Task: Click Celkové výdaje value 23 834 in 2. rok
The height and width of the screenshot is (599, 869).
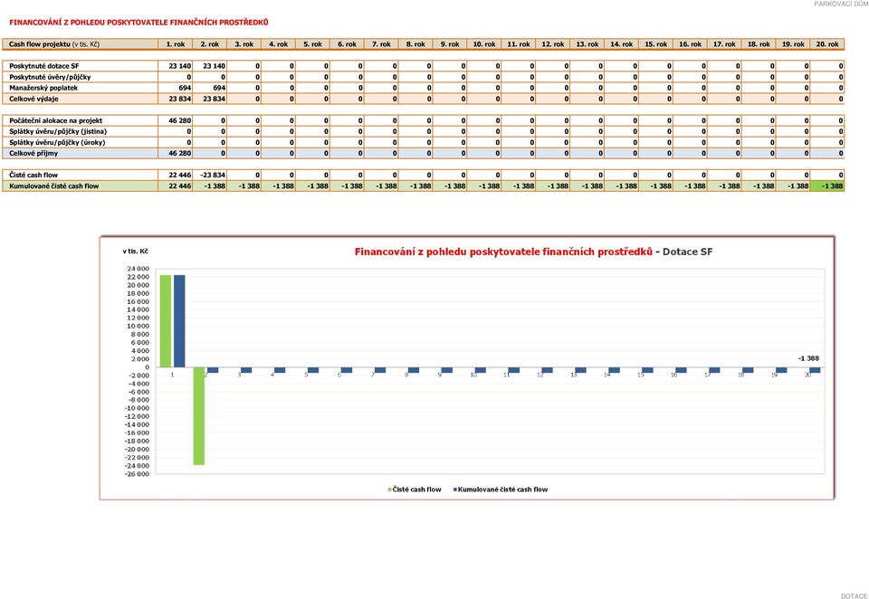Action: point(214,99)
